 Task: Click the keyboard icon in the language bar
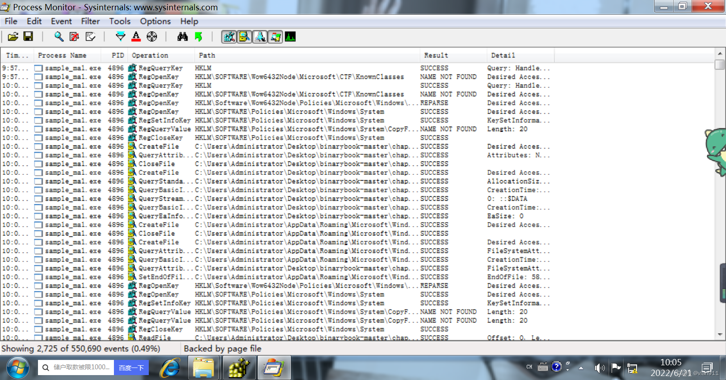point(543,367)
